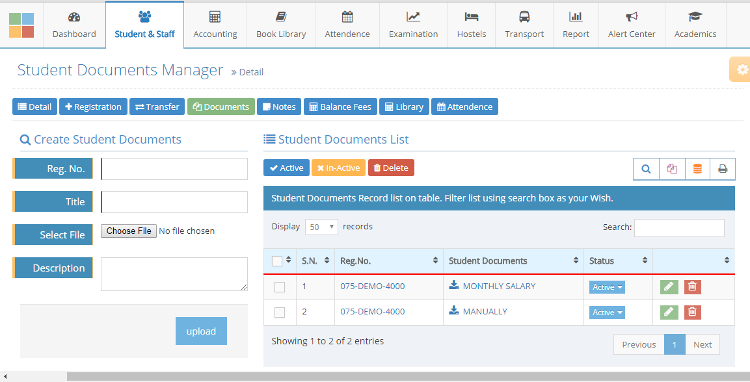Click the orange database export icon
The height and width of the screenshot is (382, 750).
pyautogui.click(x=697, y=169)
